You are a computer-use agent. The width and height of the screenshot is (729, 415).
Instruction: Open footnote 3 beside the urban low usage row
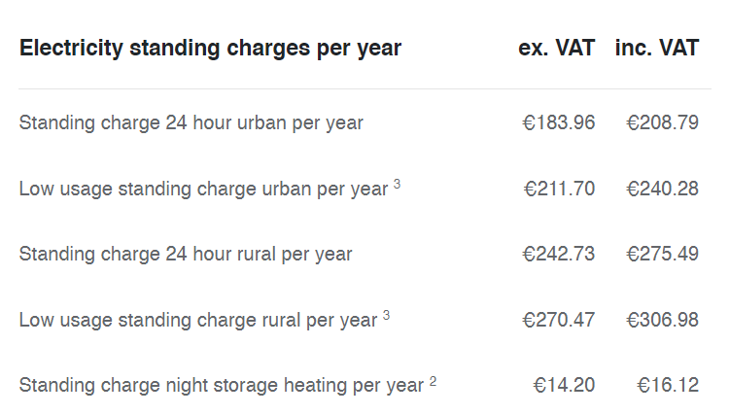coord(397,184)
